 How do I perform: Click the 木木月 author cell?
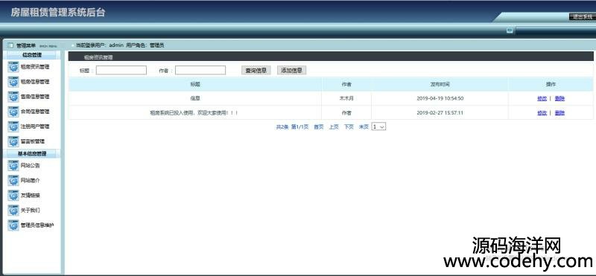(346, 98)
